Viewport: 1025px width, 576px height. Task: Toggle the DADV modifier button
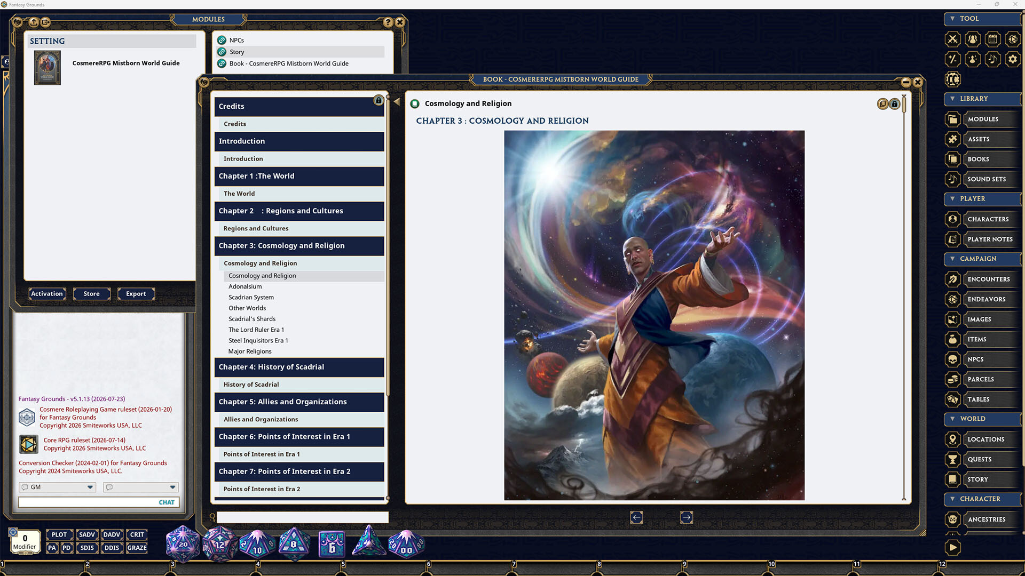pos(112,534)
